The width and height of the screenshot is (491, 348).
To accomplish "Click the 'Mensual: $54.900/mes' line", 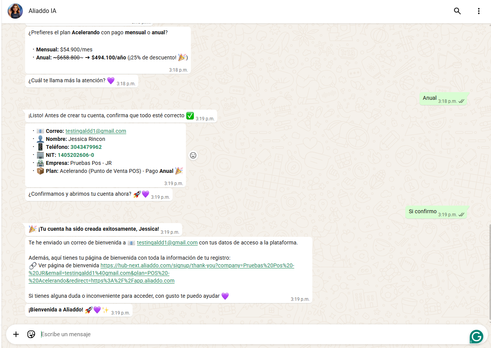I will [64, 49].
